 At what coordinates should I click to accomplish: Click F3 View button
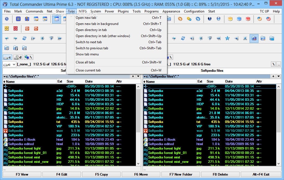tap(22, 174)
